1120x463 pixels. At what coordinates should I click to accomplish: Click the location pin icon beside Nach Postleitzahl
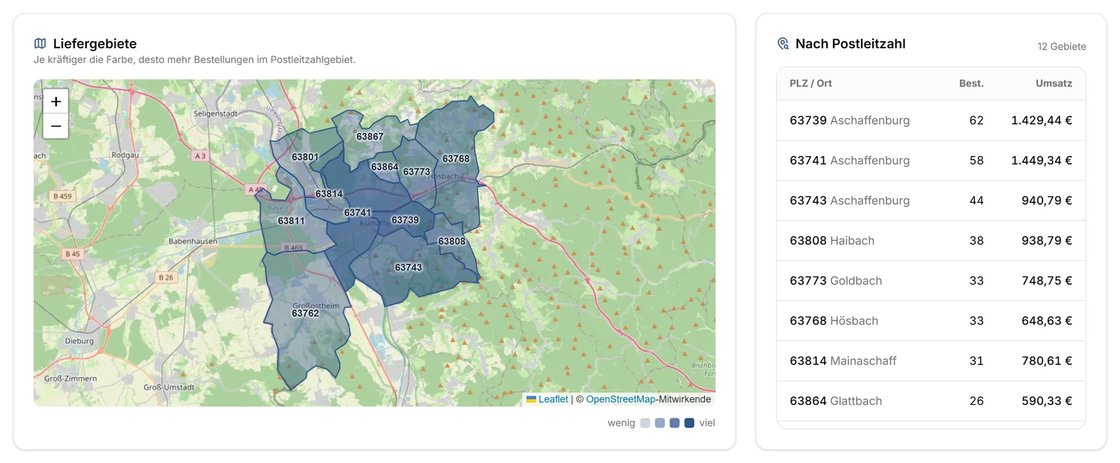783,43
